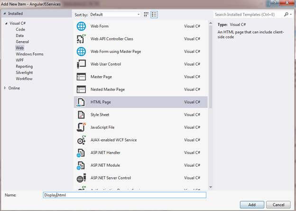Click the 'Web User Control' template name
The image size is (296, 211).
[106, 64]
